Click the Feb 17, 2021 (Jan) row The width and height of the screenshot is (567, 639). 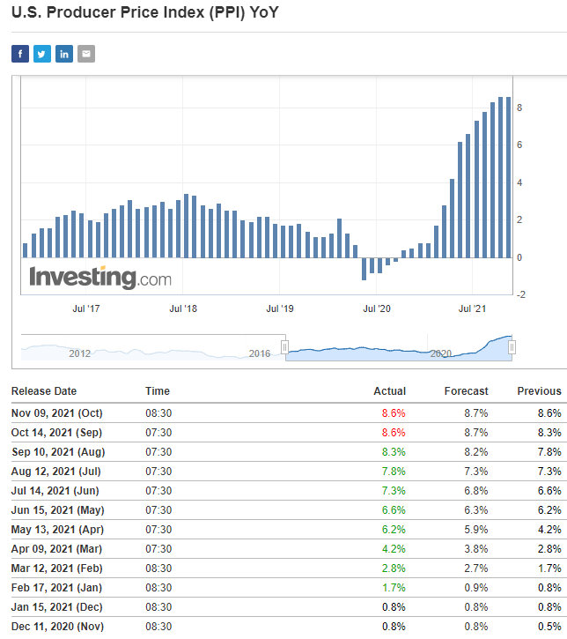[x=289, y=588]
